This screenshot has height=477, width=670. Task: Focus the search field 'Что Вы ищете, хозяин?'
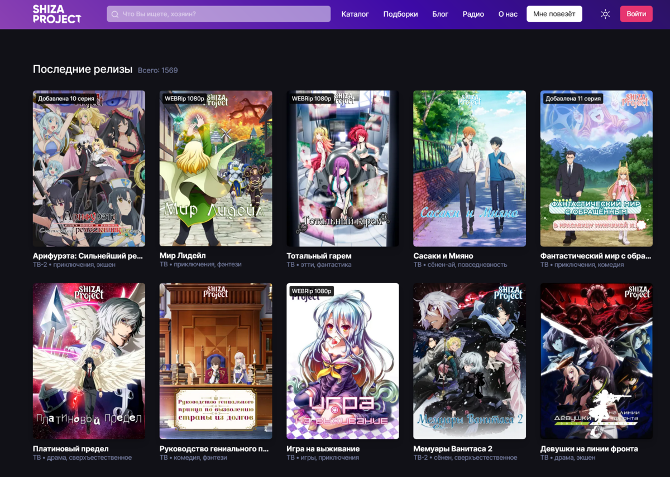pos(218,14)
